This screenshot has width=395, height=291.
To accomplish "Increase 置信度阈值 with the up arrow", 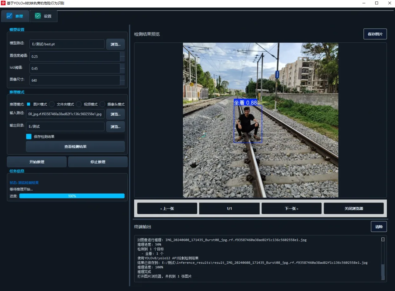I will [x=122, y=54].
